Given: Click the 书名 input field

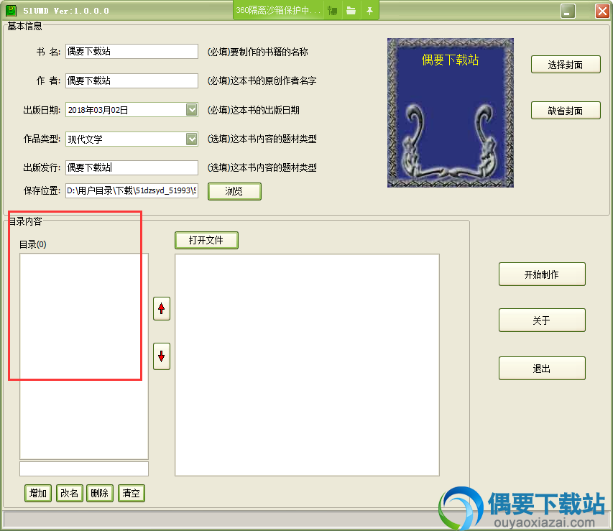Looking at the screenshot, I should coord(132,51).
